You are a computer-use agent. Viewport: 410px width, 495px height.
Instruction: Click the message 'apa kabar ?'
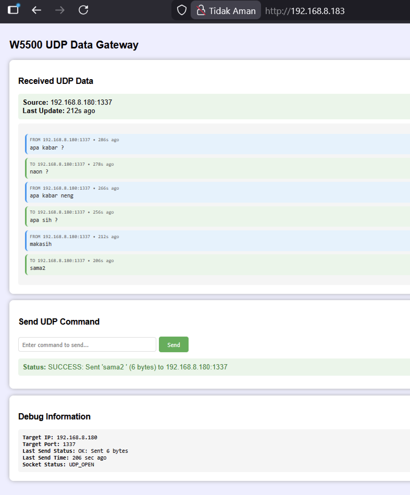click(x=47, y=148)
